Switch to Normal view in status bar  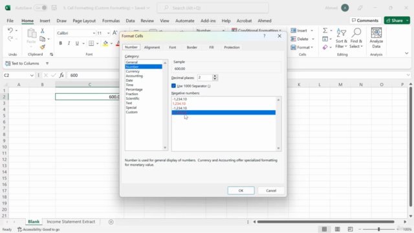pos(324,229)
